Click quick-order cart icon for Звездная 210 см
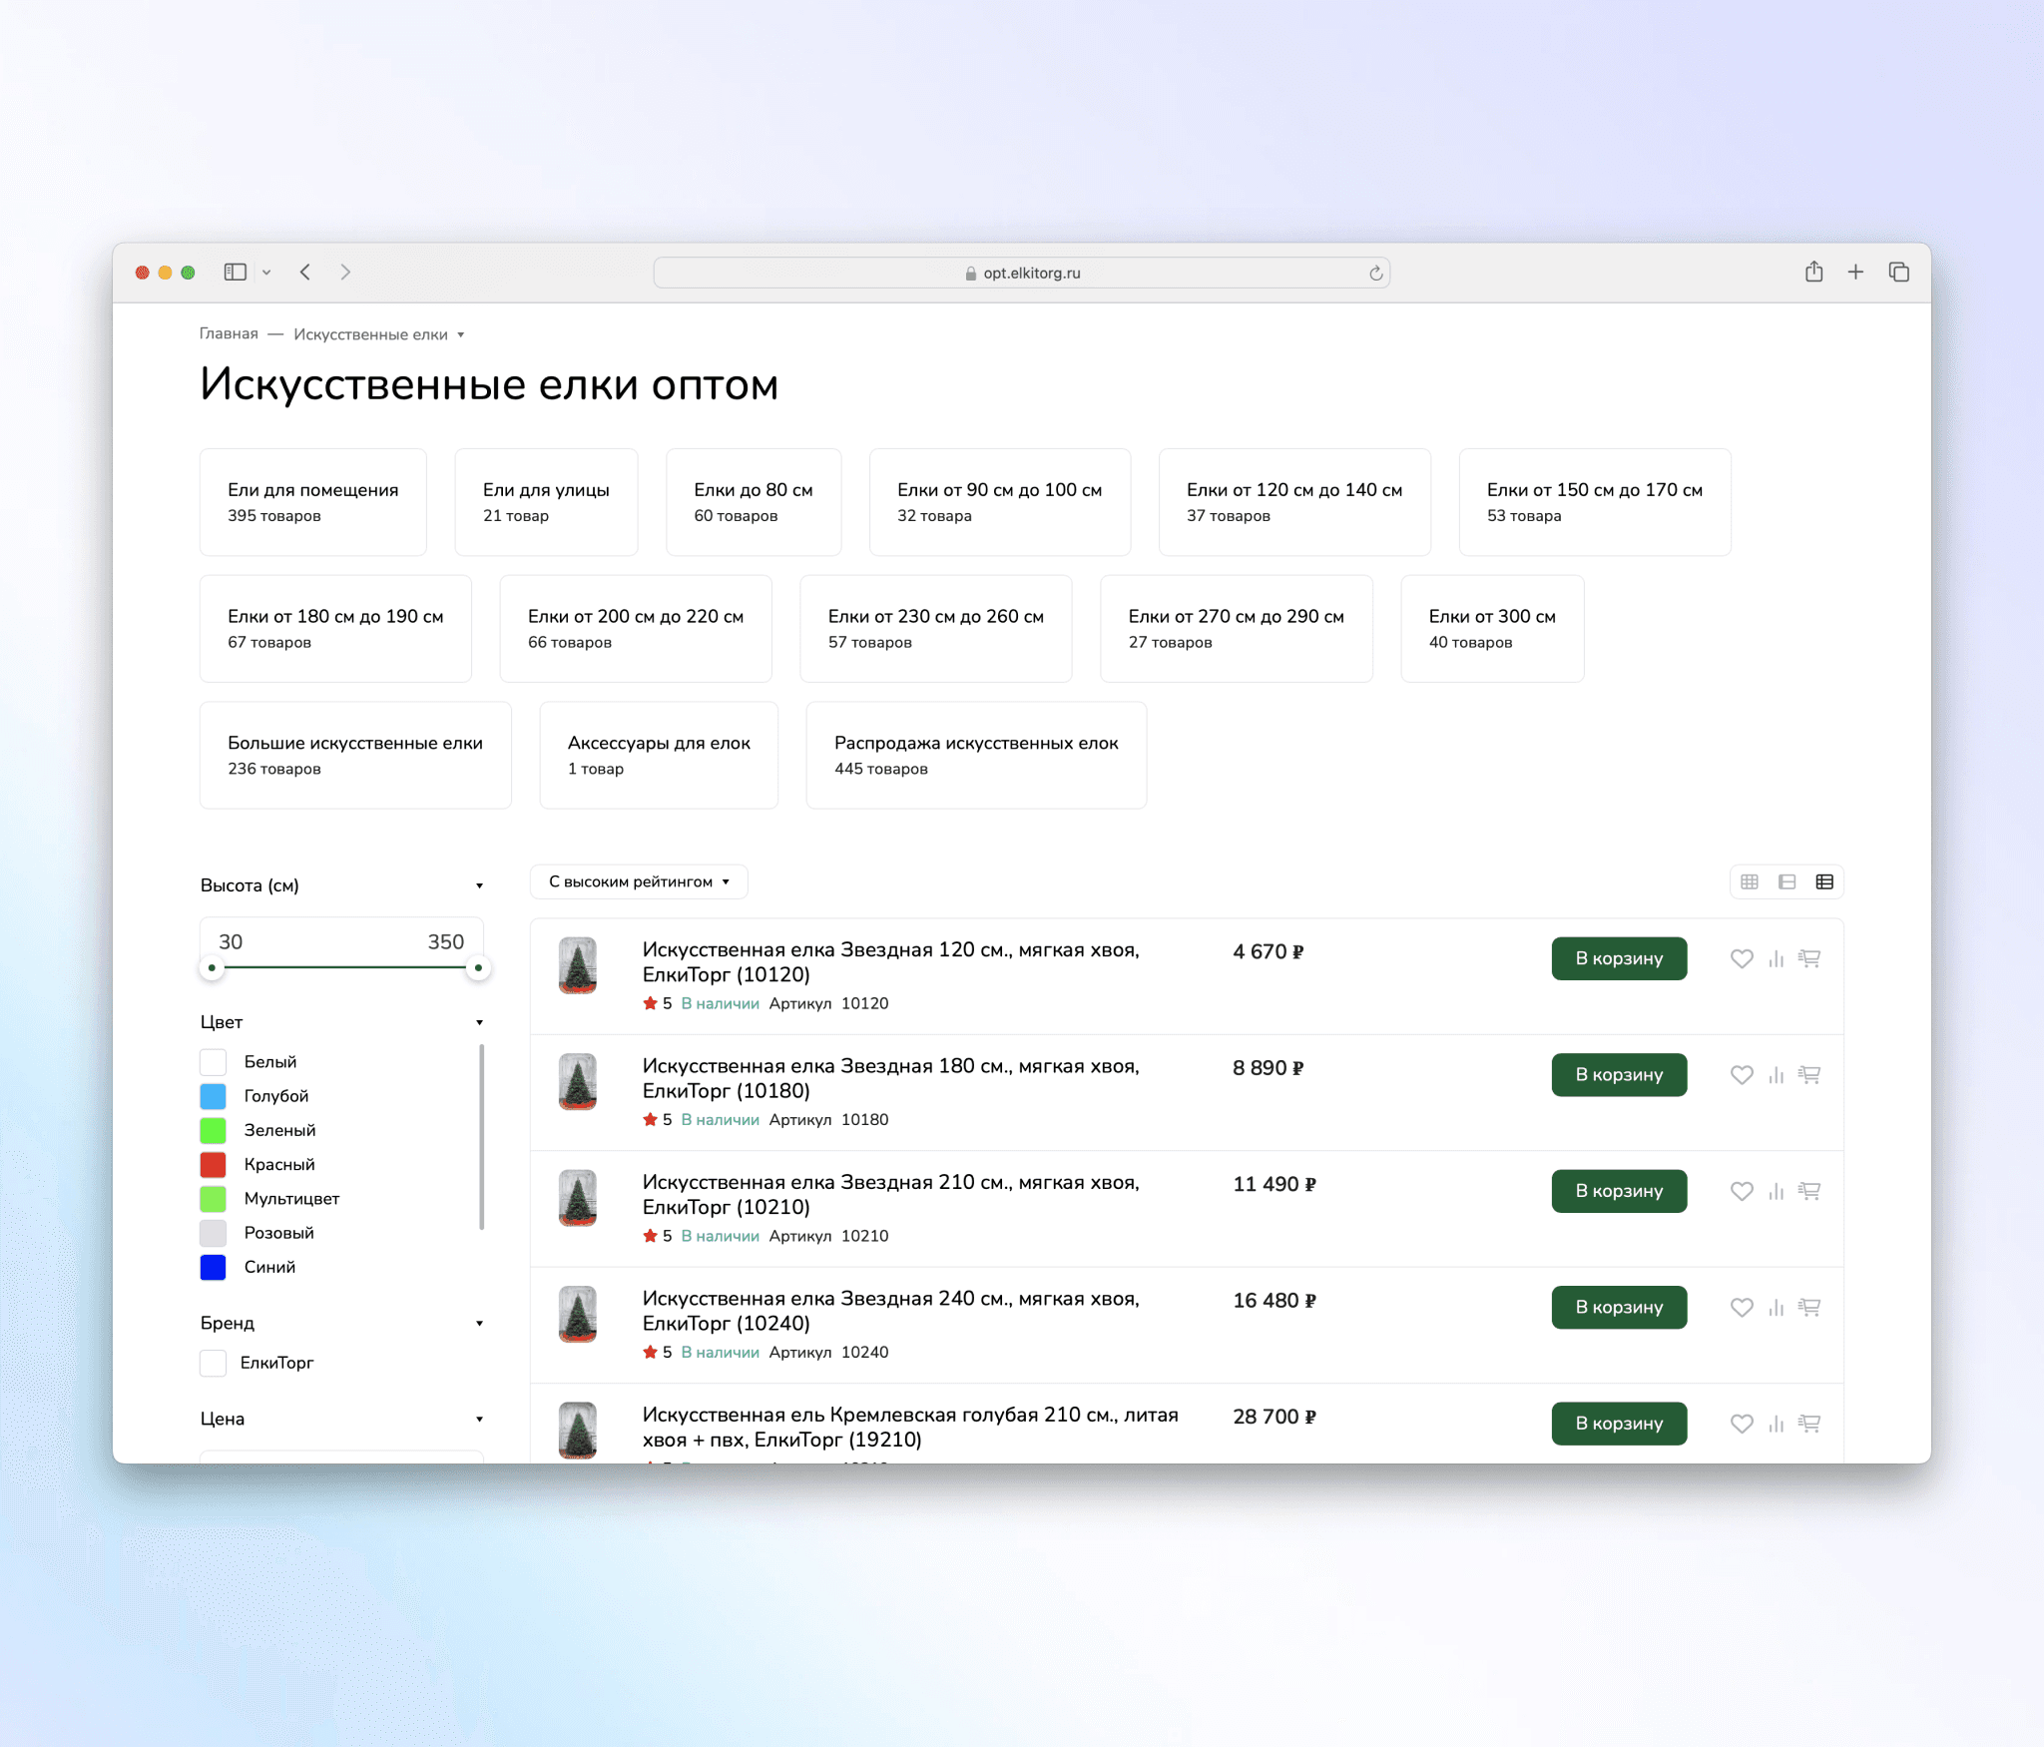This screenshot has height=1747, width=2044. point(1809,1191)
